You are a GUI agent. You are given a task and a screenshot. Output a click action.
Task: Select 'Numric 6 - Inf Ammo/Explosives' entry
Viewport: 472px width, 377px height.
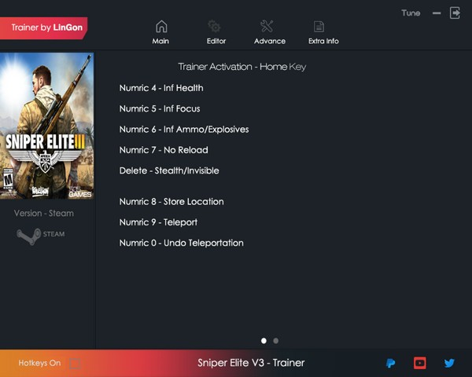click(x=184, y=130)
